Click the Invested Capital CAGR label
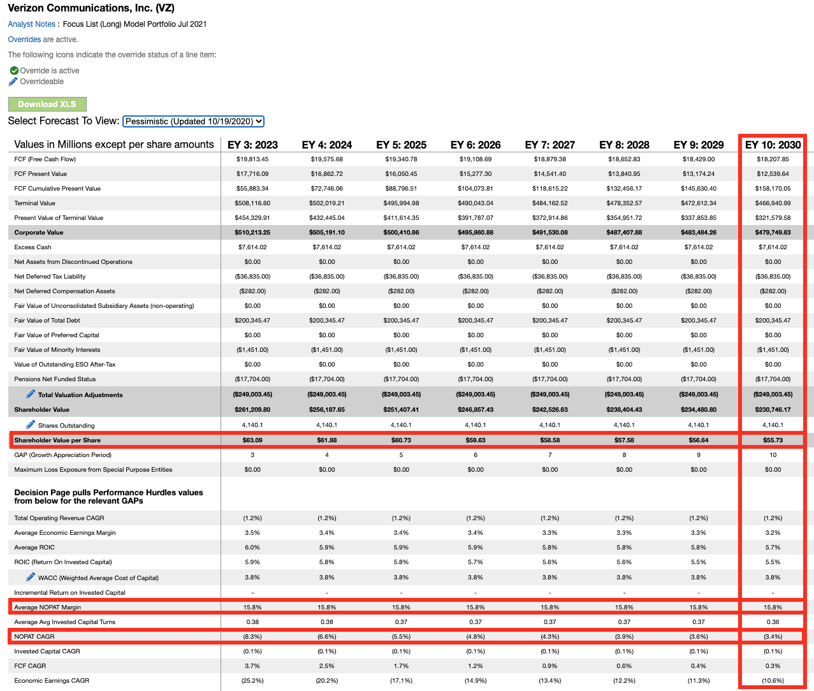 (47, 651)
